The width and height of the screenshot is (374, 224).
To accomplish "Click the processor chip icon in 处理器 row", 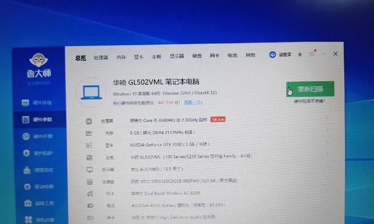I will 89,122.
